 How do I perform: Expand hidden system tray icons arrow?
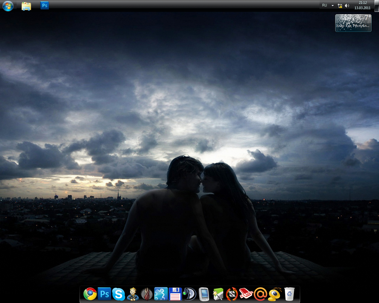pyautogui.click(x=333, y=6)
